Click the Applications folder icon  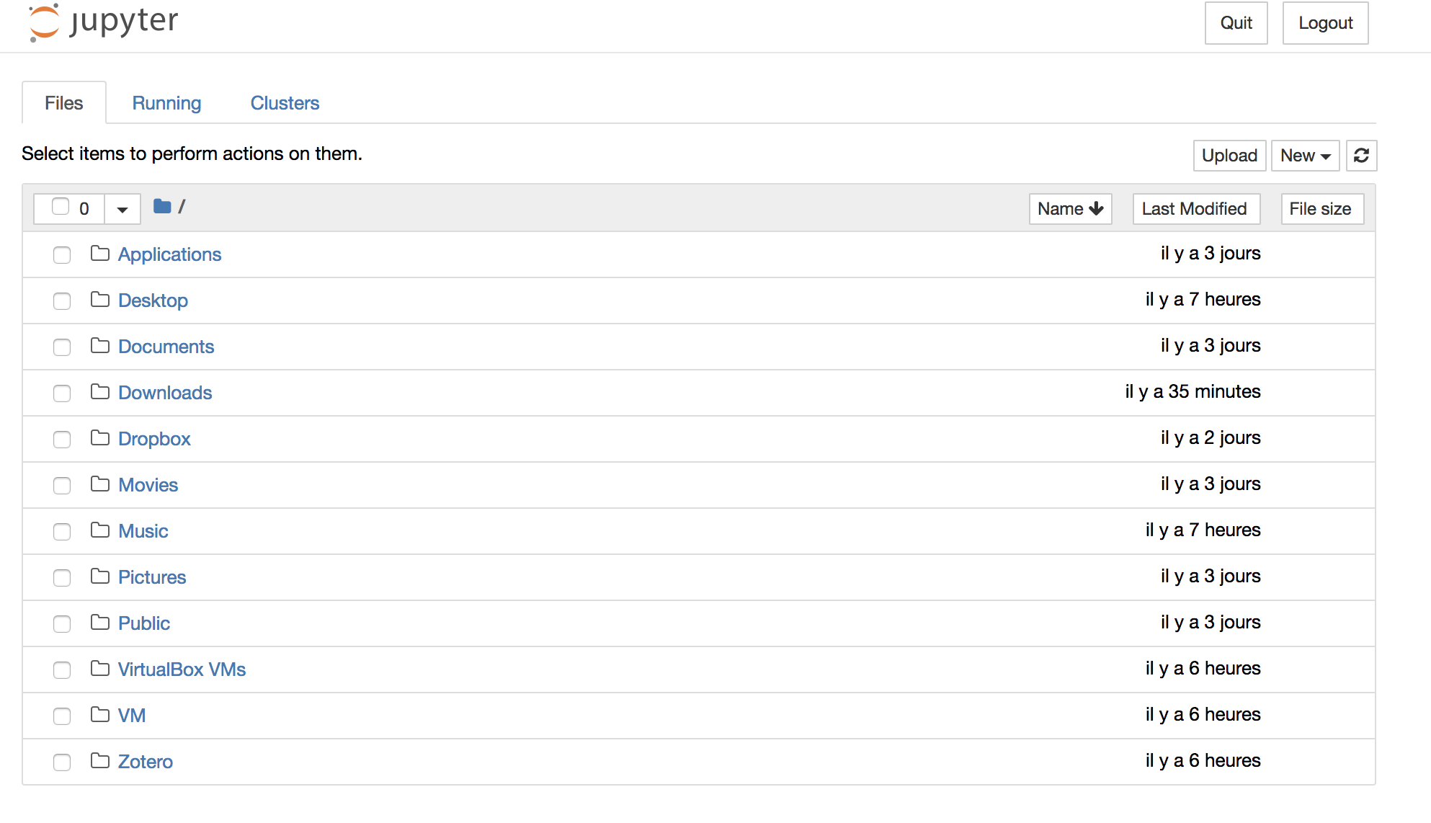point(100,254)
